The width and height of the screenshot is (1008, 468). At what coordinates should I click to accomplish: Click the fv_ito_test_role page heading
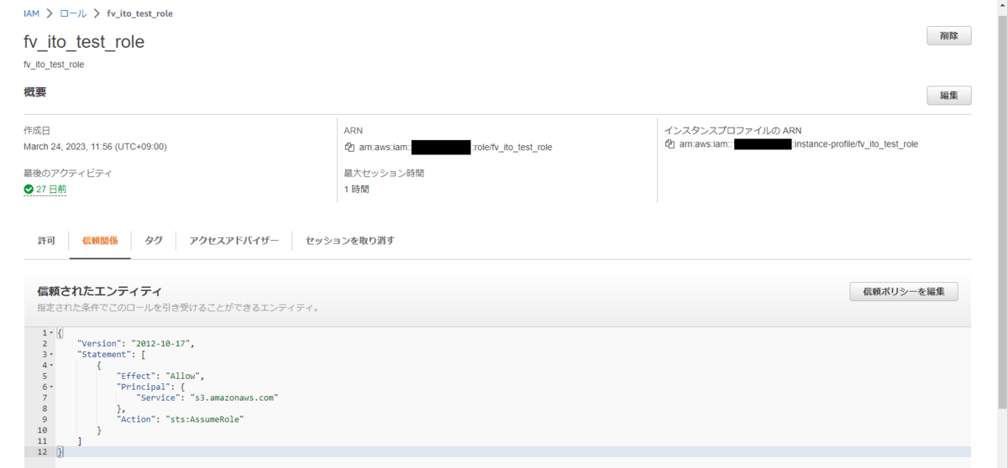click(84, 42)
